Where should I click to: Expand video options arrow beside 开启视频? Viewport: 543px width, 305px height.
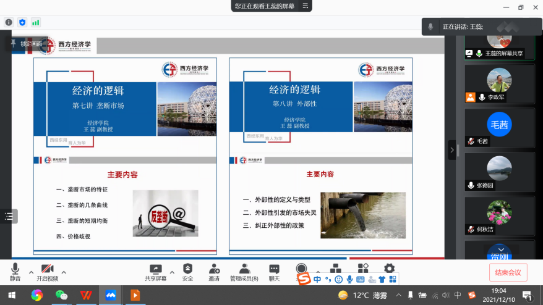(x=64, y=272)
